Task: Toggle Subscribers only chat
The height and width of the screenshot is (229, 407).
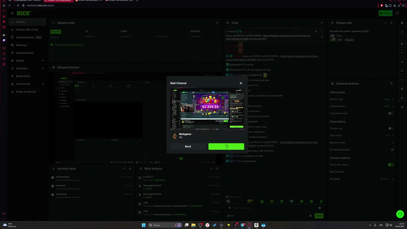Action: pos(391,113)
